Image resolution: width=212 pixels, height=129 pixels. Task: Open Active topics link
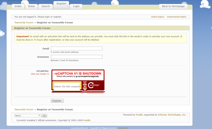(158, 17)
